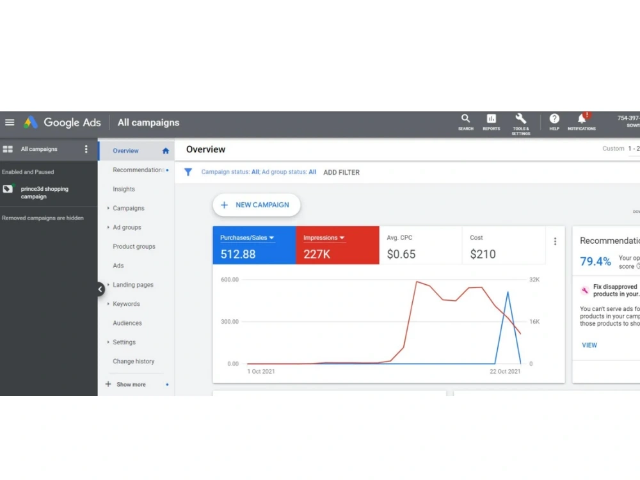The width and height of the screenshot is (640, 480).
Task: Expand the Settings nav section
Action: pos(108,342)
